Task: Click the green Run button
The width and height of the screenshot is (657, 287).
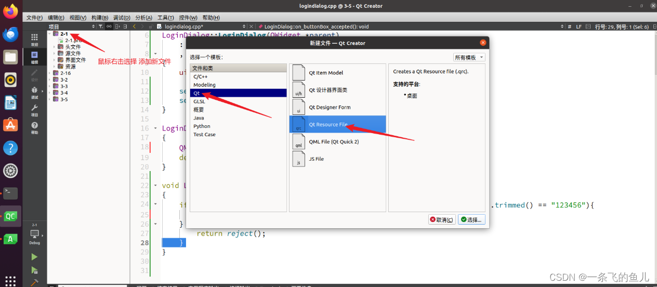Action: (34, 257)
